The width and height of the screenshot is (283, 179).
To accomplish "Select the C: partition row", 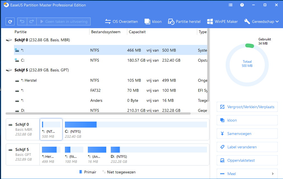I will 110,60.
